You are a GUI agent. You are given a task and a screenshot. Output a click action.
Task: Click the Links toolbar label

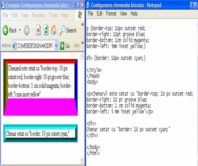[77, 46]
